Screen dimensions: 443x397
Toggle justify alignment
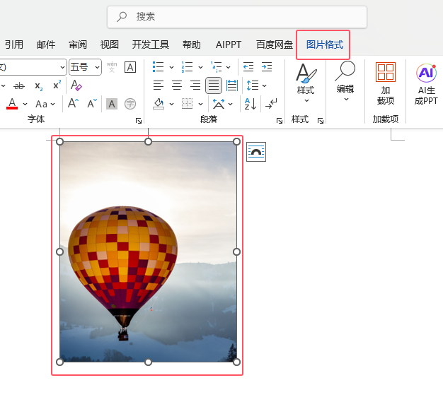click(x=214, y=85)
